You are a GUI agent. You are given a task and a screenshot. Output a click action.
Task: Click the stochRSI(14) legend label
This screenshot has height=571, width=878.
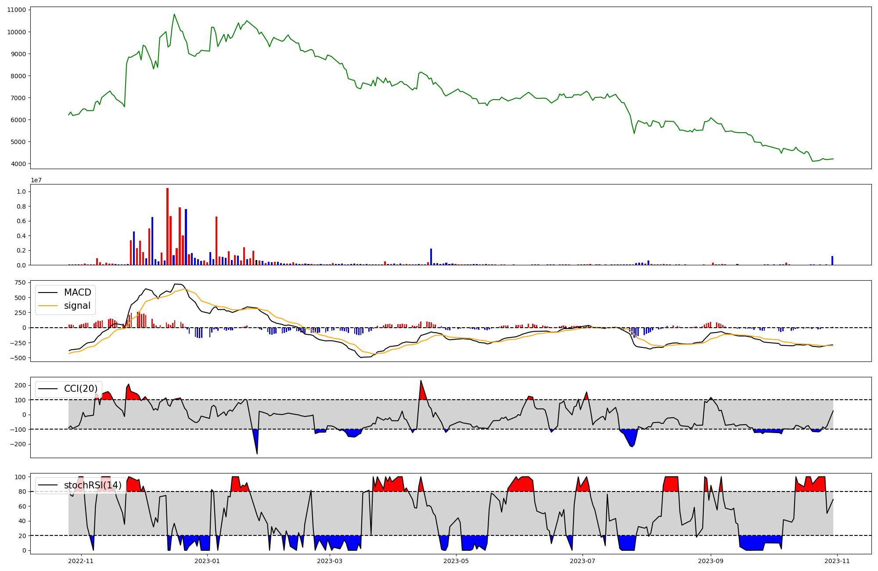pyautogui.click(x=93, y=485)
